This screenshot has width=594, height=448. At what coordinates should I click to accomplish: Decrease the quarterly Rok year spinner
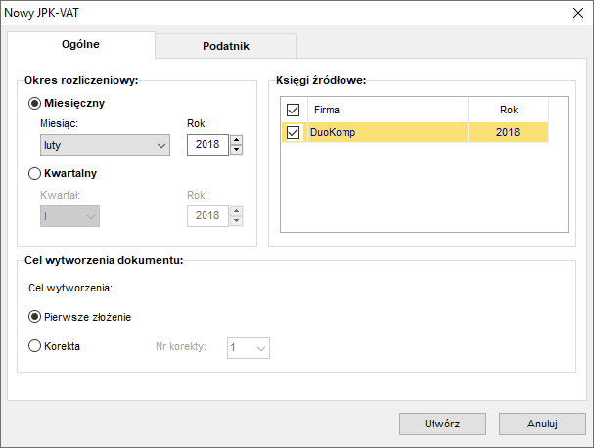click(237, 221)
